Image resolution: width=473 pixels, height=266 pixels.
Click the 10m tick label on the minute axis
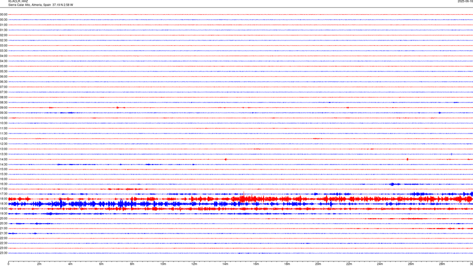coord(163,264)
